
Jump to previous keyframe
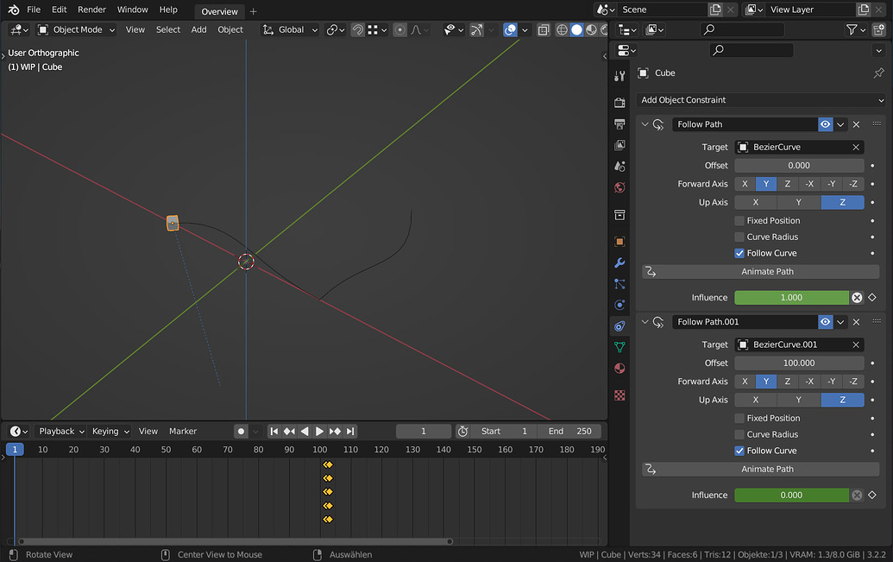pyautogui.click(x=289, y=432)
